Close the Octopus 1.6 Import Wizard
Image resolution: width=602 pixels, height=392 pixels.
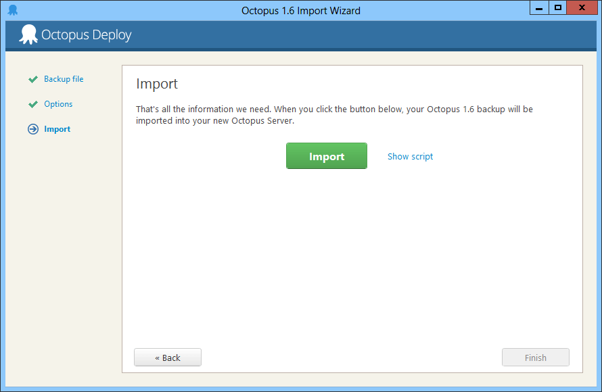(582, 8)
